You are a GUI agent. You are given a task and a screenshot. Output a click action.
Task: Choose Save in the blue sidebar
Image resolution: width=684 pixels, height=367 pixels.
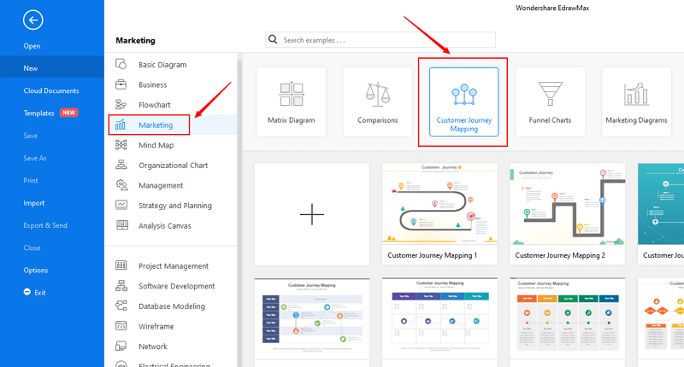click(x=31, y=136)
